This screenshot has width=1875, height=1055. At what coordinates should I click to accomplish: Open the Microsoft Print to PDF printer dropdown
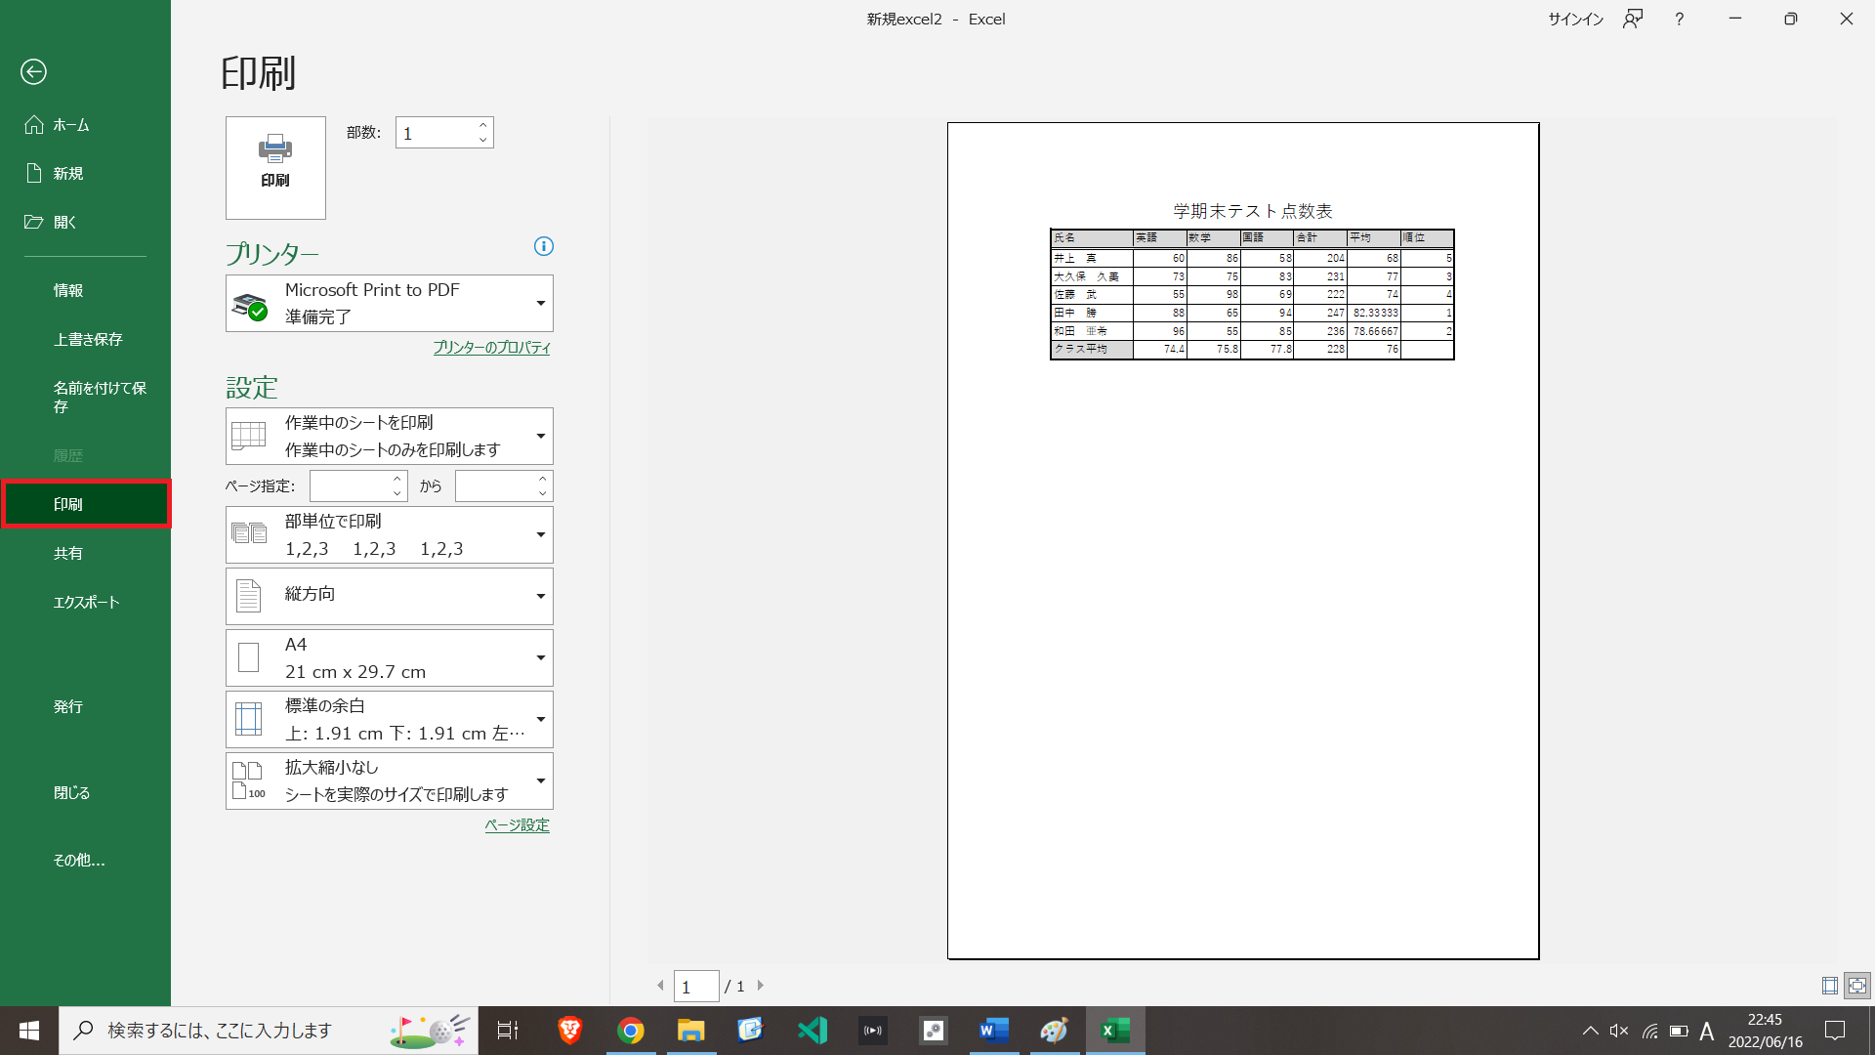pyautogui.click(x=389, y=303)
